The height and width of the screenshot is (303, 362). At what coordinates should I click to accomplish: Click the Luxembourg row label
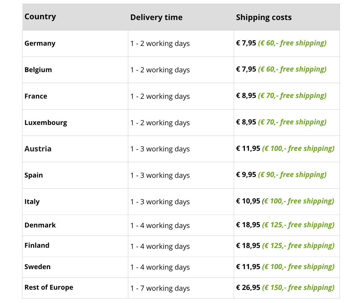coord(46,123)
